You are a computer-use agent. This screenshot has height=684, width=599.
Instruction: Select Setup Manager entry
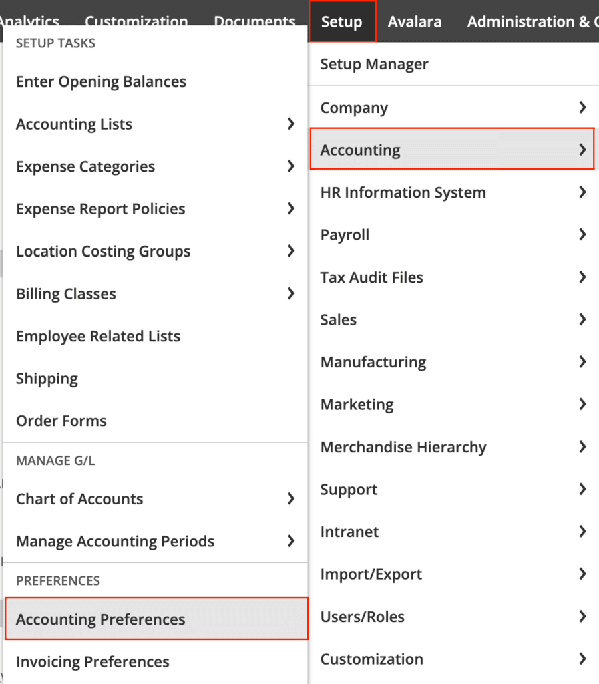click(x=453, y=64)
